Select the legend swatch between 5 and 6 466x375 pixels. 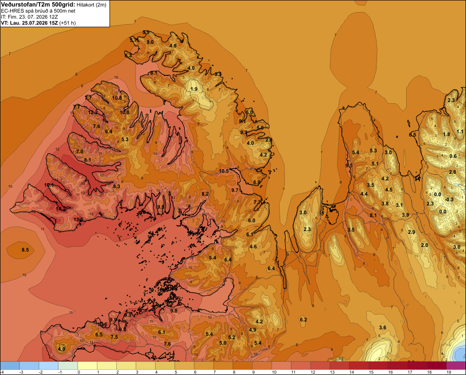(x=185, y=366)
